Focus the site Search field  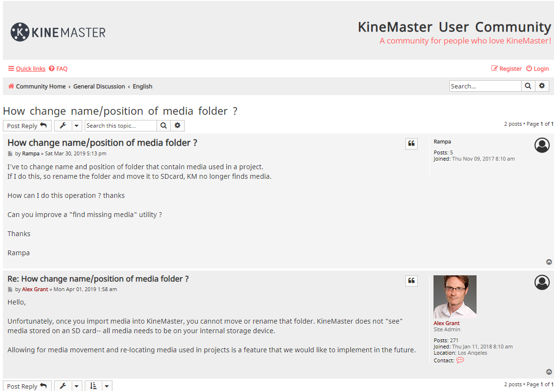pos(485,86)
